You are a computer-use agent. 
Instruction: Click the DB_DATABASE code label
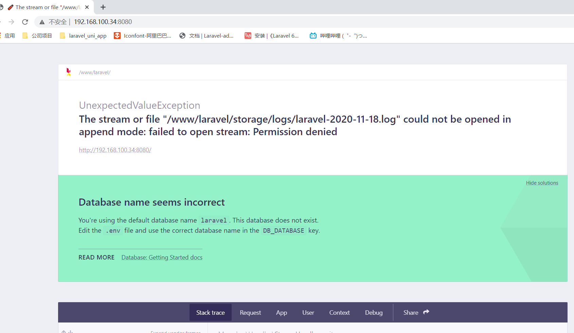(x=284, y=231)
